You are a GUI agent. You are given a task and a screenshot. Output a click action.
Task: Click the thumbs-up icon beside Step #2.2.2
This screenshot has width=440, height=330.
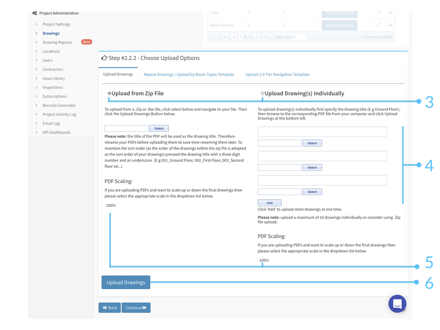point(104,58)
